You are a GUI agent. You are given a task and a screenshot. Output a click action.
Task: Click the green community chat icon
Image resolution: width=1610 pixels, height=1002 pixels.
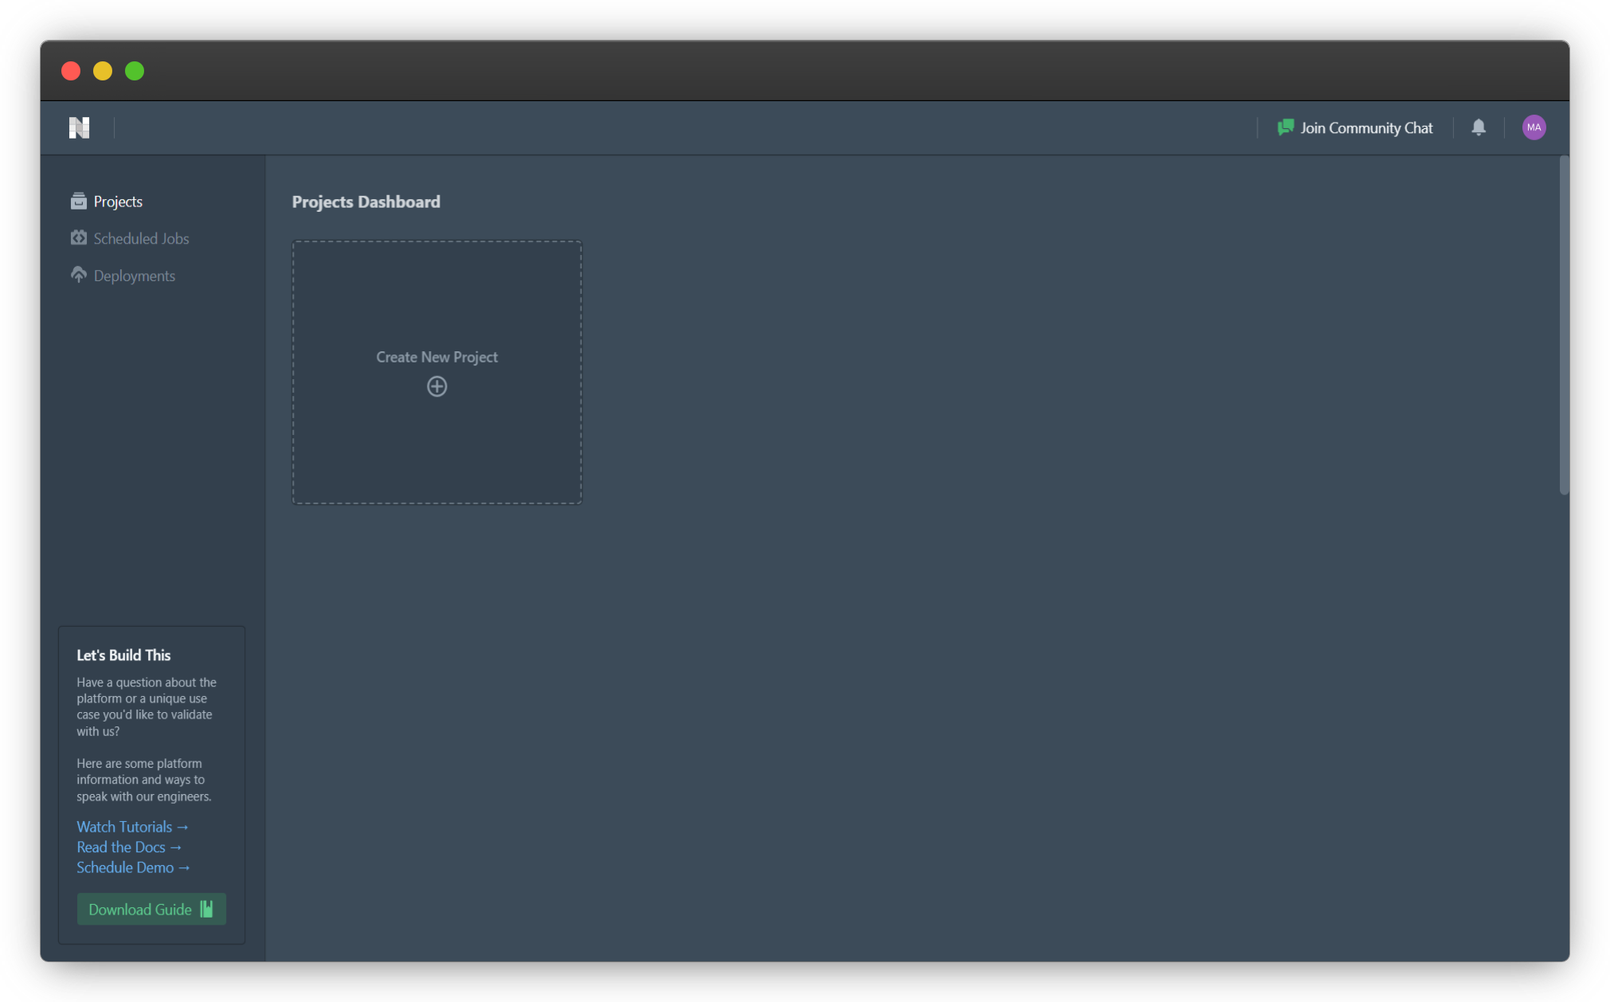tap(1284, 127)
